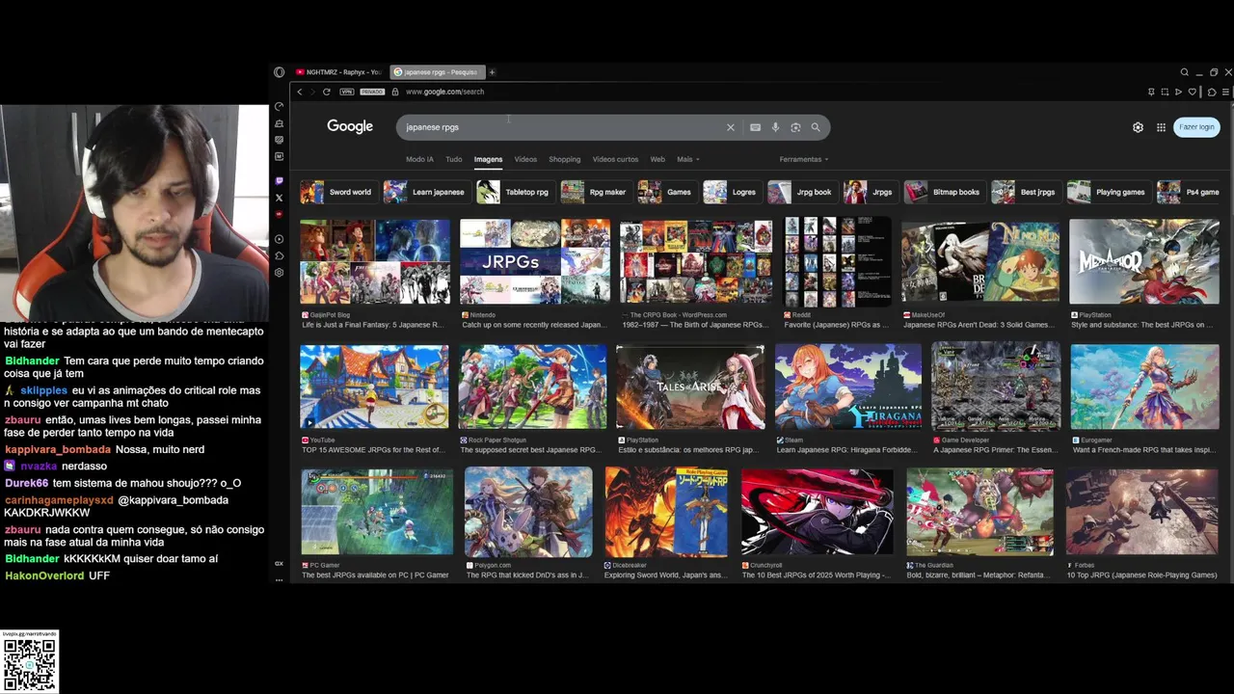The image size is (1234, 694).
Task: Click the Fazer login button
Action: click(x=1196, y=127)
